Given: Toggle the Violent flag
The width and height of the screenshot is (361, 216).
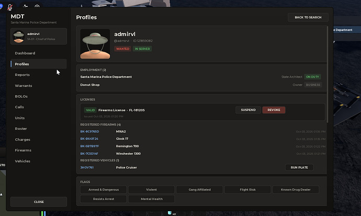Looking at the screenshot, I should pyautogui.click(x=151, y=189).
